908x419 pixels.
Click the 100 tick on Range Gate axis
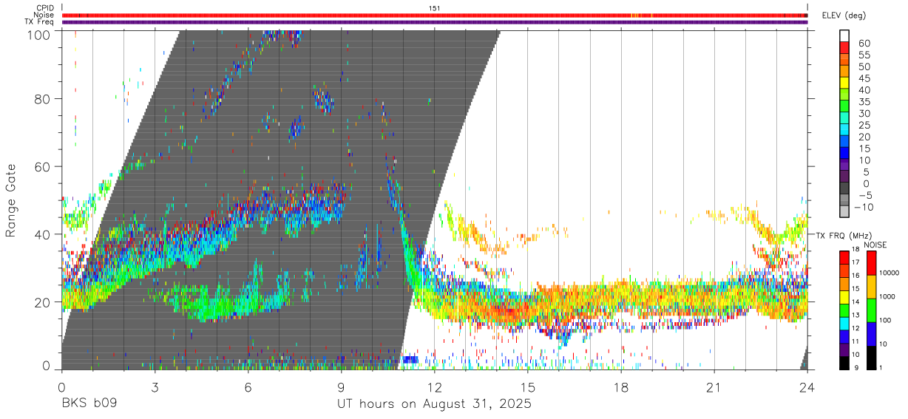(40, 34)
